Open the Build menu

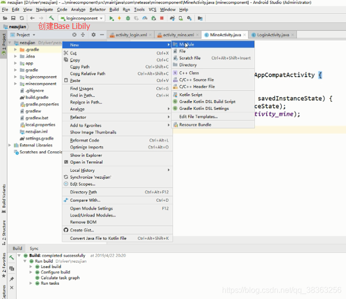[114, 9]
